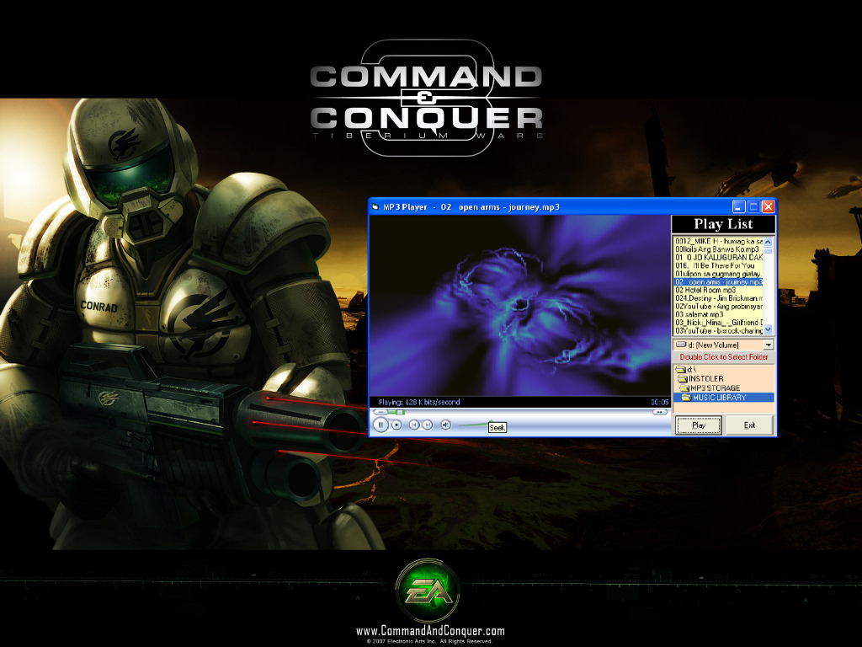Click the playlist scroll down arrow
862x647 pixels.
click(x=768, y=329)
